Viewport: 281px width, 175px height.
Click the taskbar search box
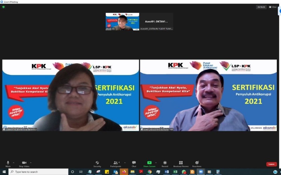(x=38, y=172)
